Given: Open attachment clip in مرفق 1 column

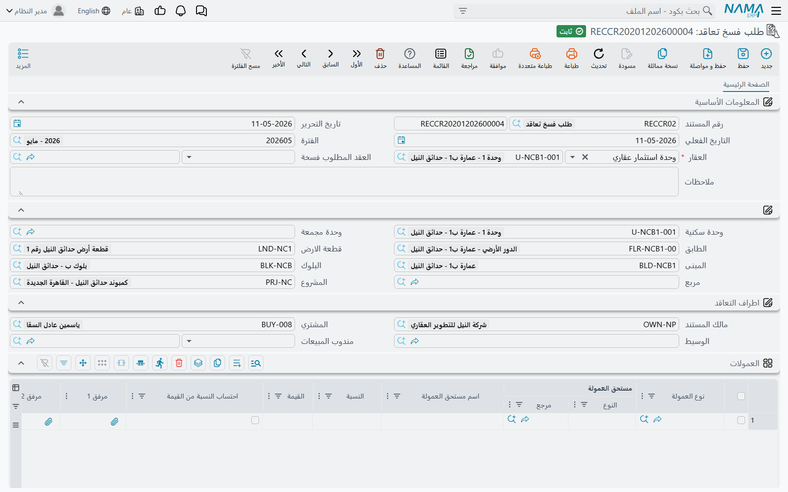Looking at the screenshot, I should [x=114, y=422].
